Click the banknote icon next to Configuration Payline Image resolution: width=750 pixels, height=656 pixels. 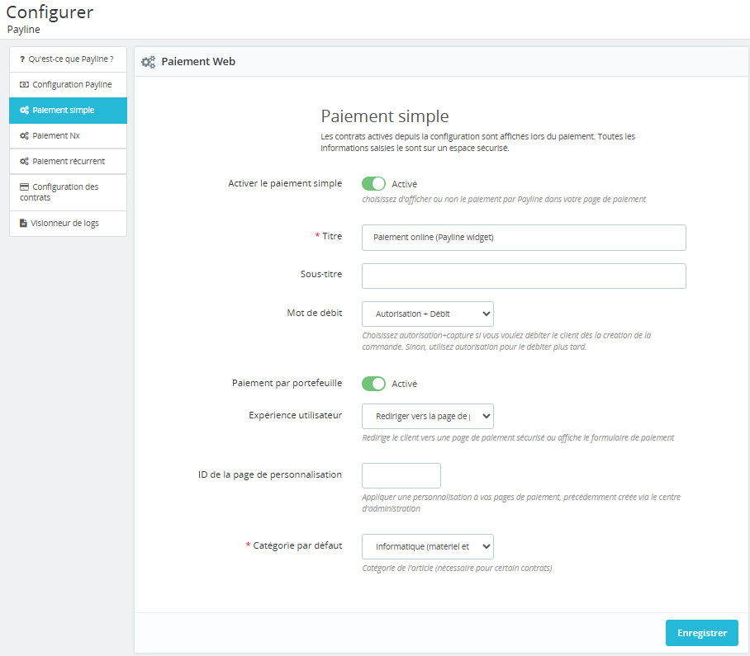click(24, 85)
